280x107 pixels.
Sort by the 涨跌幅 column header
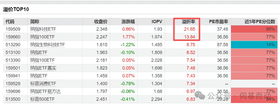pyautogui.click(x=128, y=22)
